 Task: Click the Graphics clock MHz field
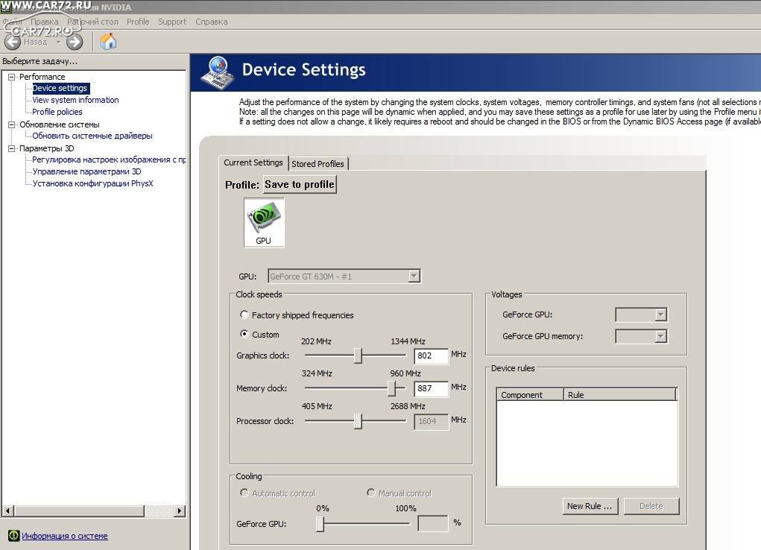431,355
